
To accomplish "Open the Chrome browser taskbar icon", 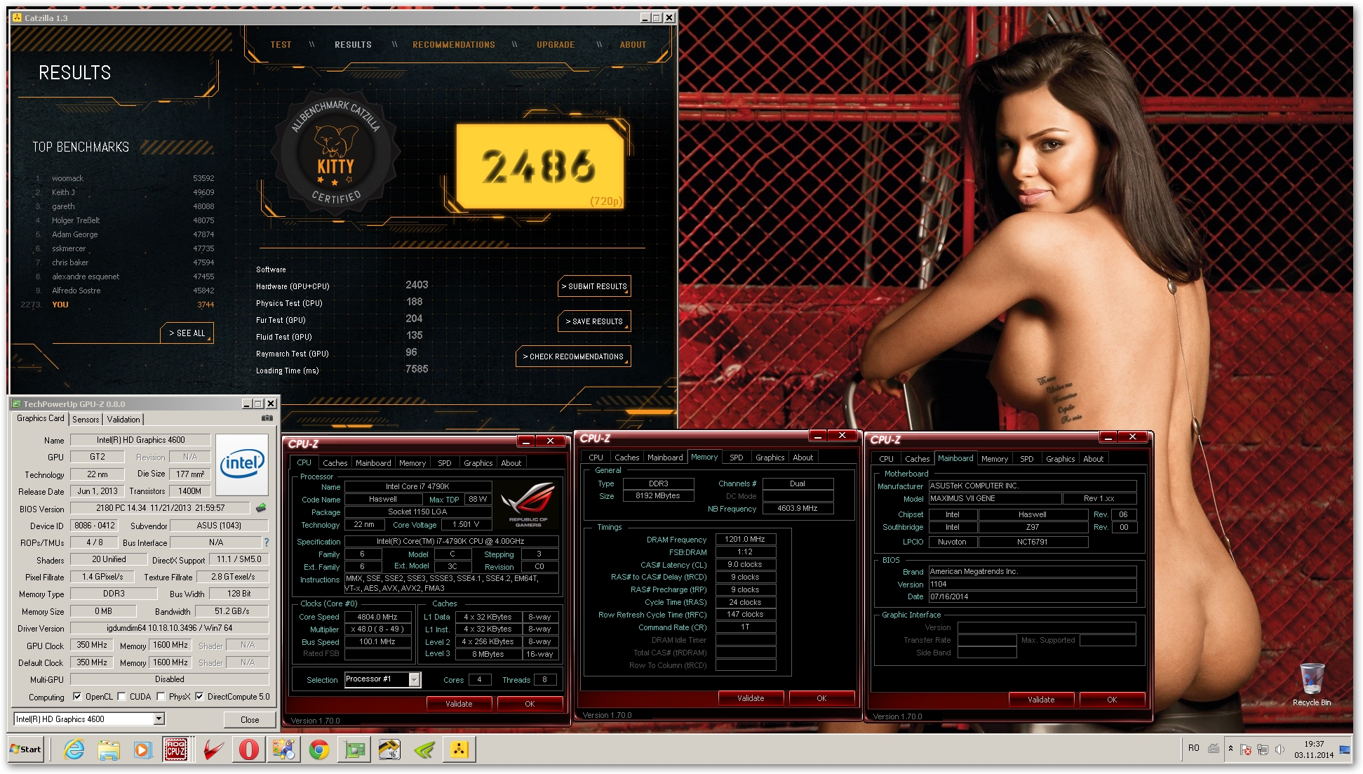I will point(319,749).
